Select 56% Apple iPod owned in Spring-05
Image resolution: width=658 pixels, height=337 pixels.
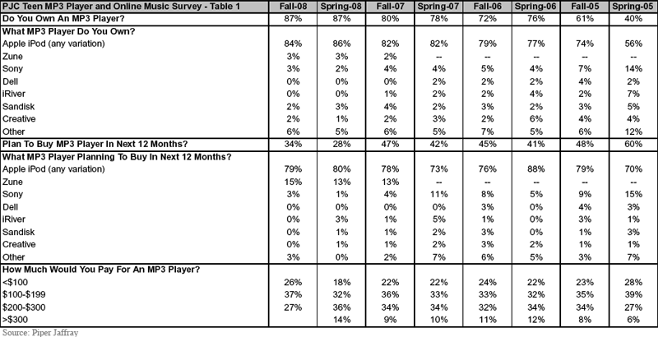[633, 44]
